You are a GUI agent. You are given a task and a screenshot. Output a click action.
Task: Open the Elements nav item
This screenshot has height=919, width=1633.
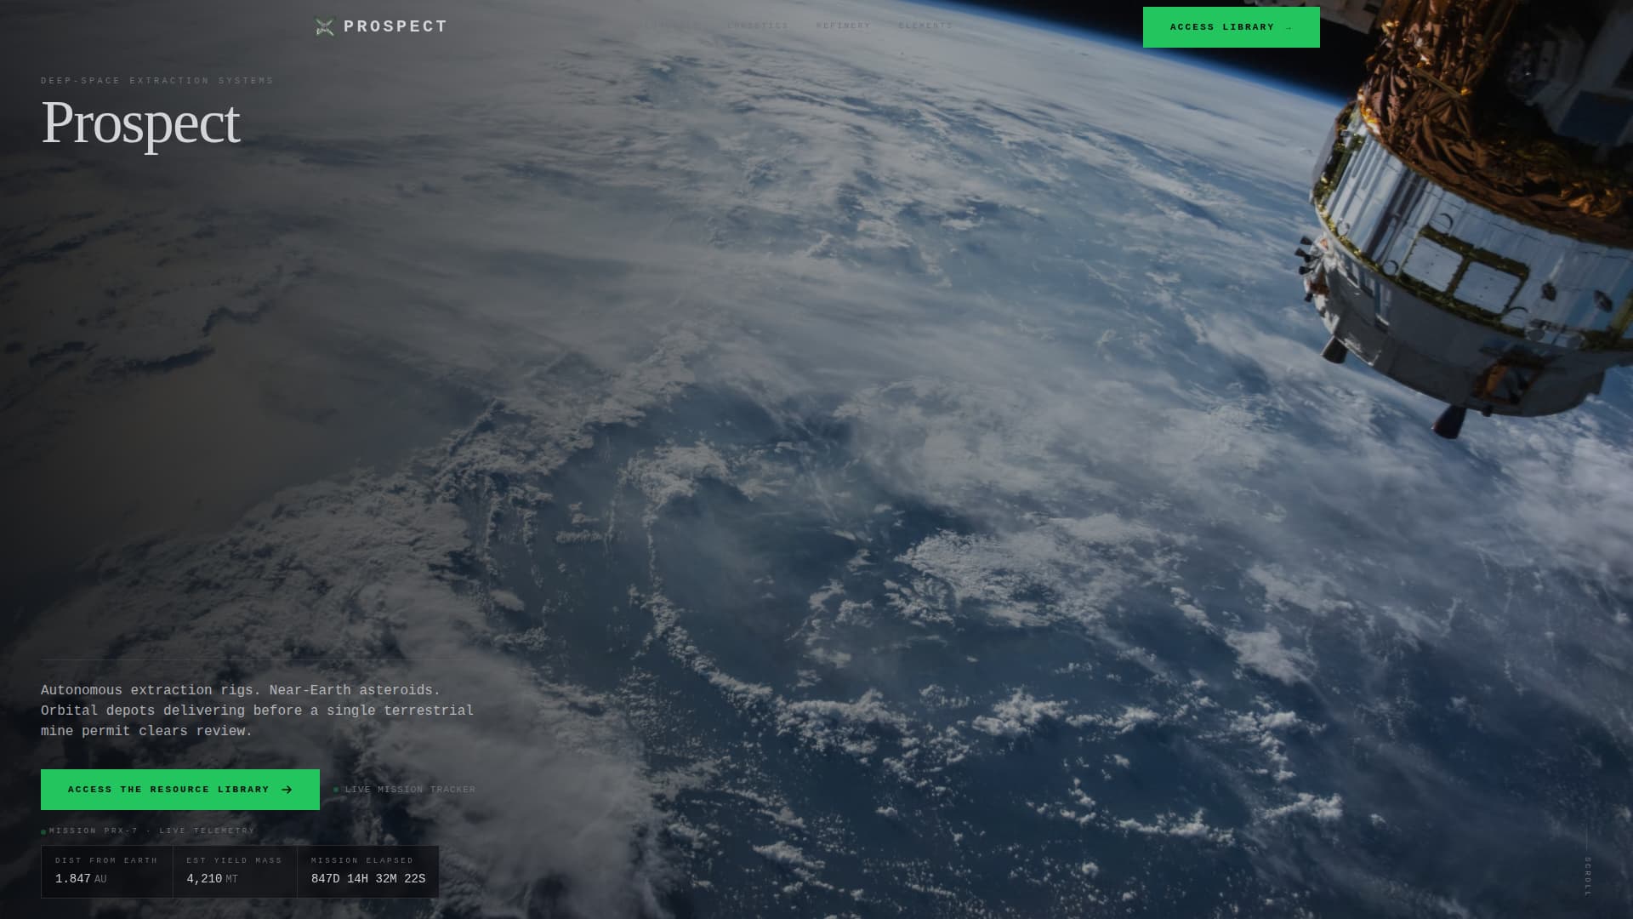(925, 26)
